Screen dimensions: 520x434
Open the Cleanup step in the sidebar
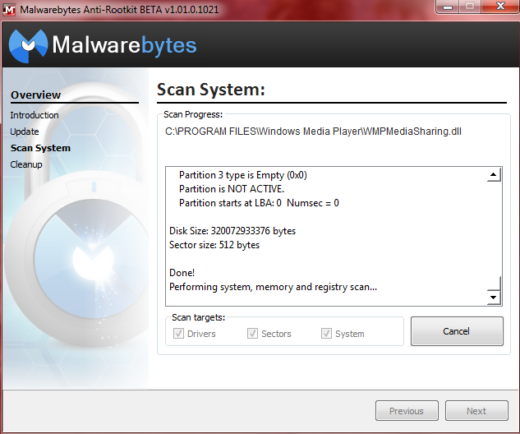26,164
